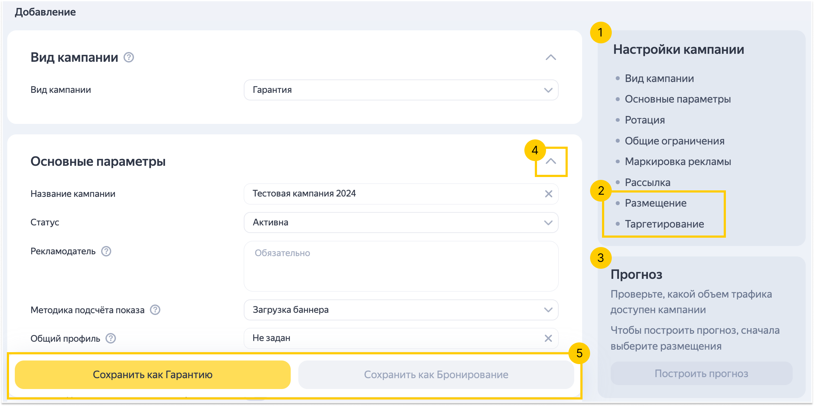Viewport: 814px width, 406px height.
Task: Click help icon beside Рекламодатель label
Action: pyautogui.click(x=106, y=251)
